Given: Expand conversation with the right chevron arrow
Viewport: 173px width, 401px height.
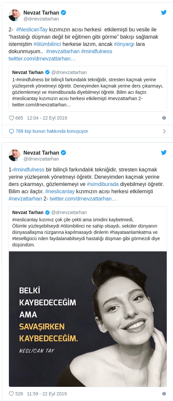Looking at the screenshot, I should tap(164, 131).
